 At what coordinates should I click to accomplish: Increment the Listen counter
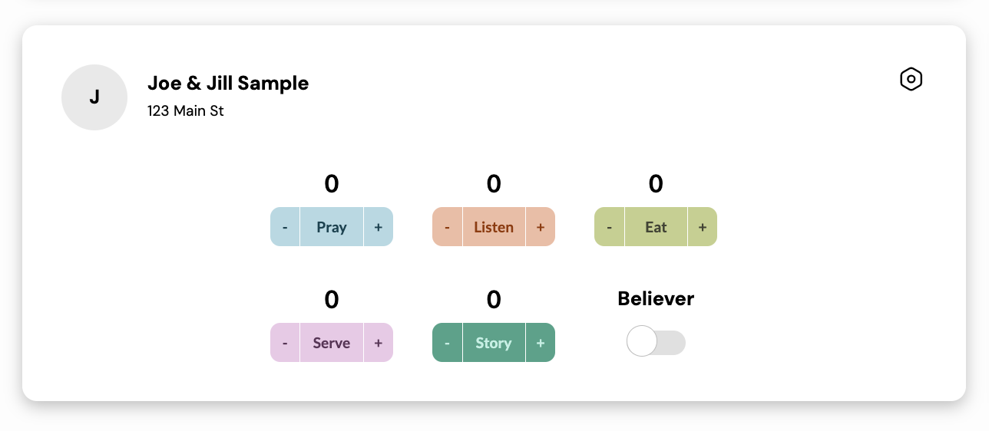(x=541, y=227)
